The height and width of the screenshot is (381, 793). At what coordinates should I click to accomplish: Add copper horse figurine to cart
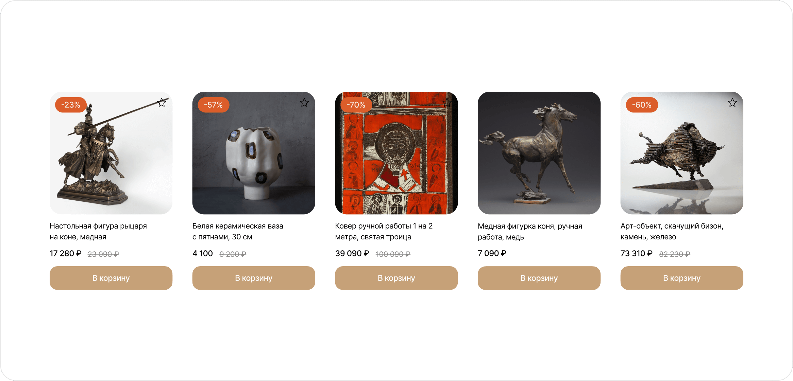click(539, 278)
